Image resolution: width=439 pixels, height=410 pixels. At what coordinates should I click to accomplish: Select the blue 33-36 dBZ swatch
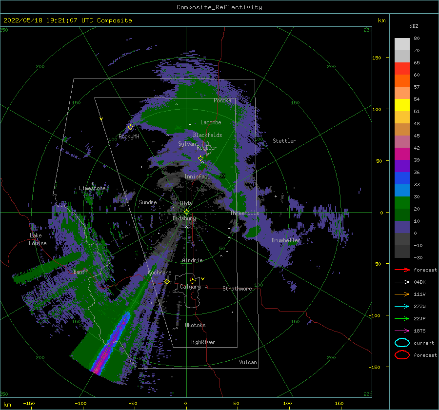click(402, 178)
